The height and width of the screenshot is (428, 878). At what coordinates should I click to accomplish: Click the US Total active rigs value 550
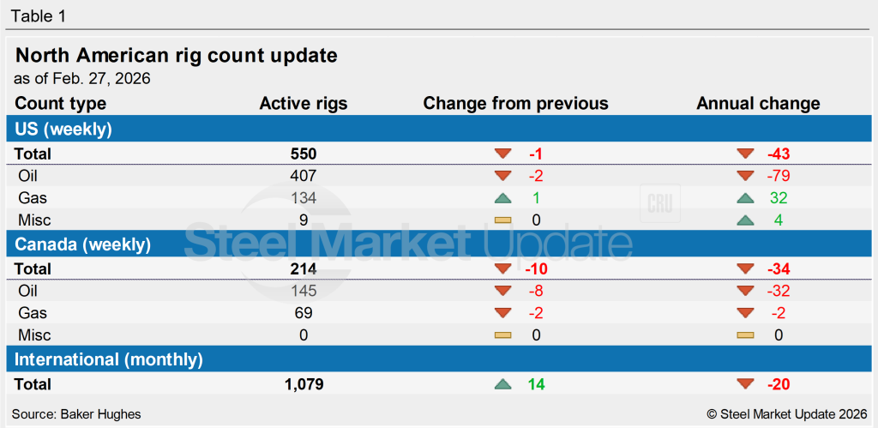click(x=304, y=154)
